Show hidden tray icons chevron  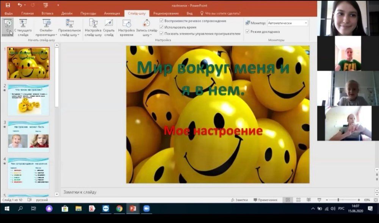coord(313,209)
